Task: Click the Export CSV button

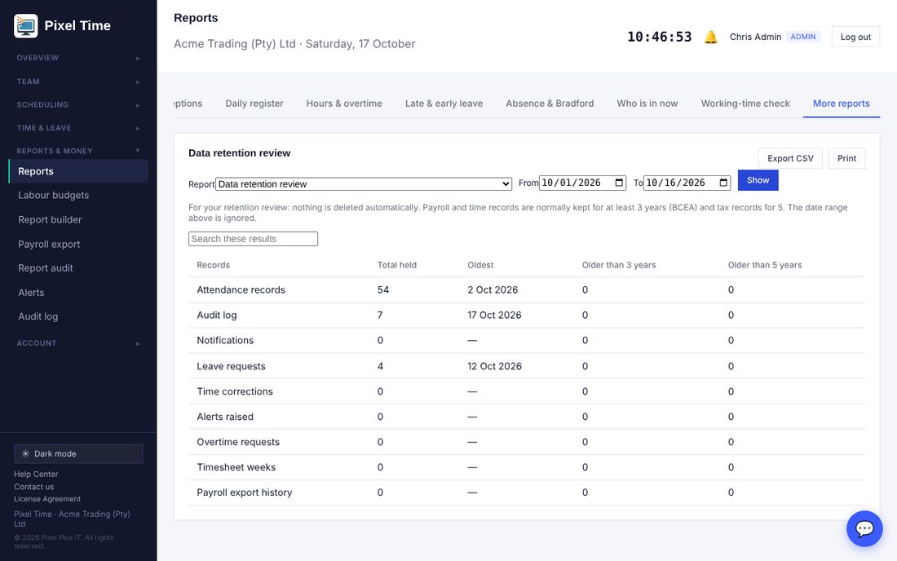Action: click(790, 158)
